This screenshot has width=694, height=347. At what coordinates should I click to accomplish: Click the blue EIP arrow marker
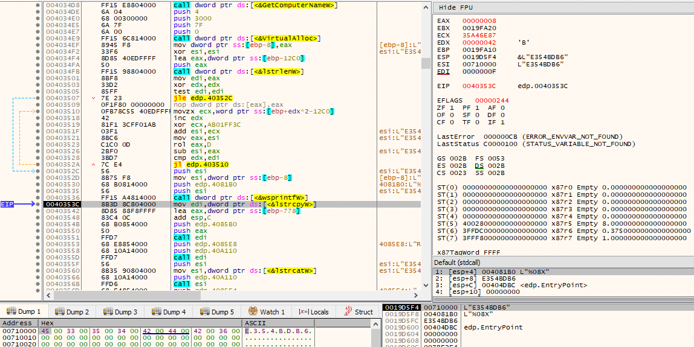point(18,204)
